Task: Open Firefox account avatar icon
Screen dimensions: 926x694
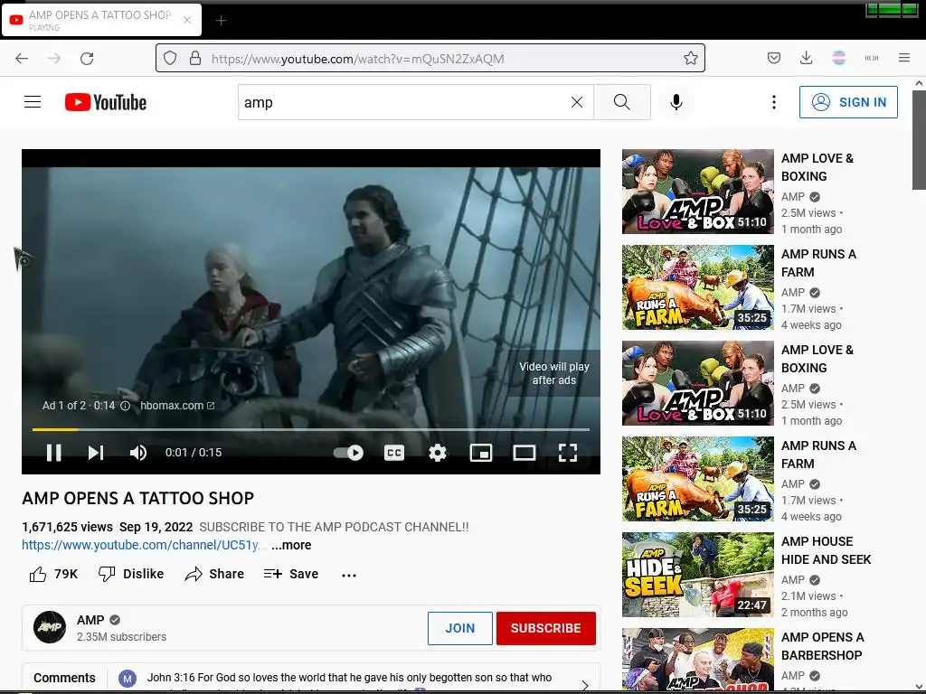Action: (838, 58)
